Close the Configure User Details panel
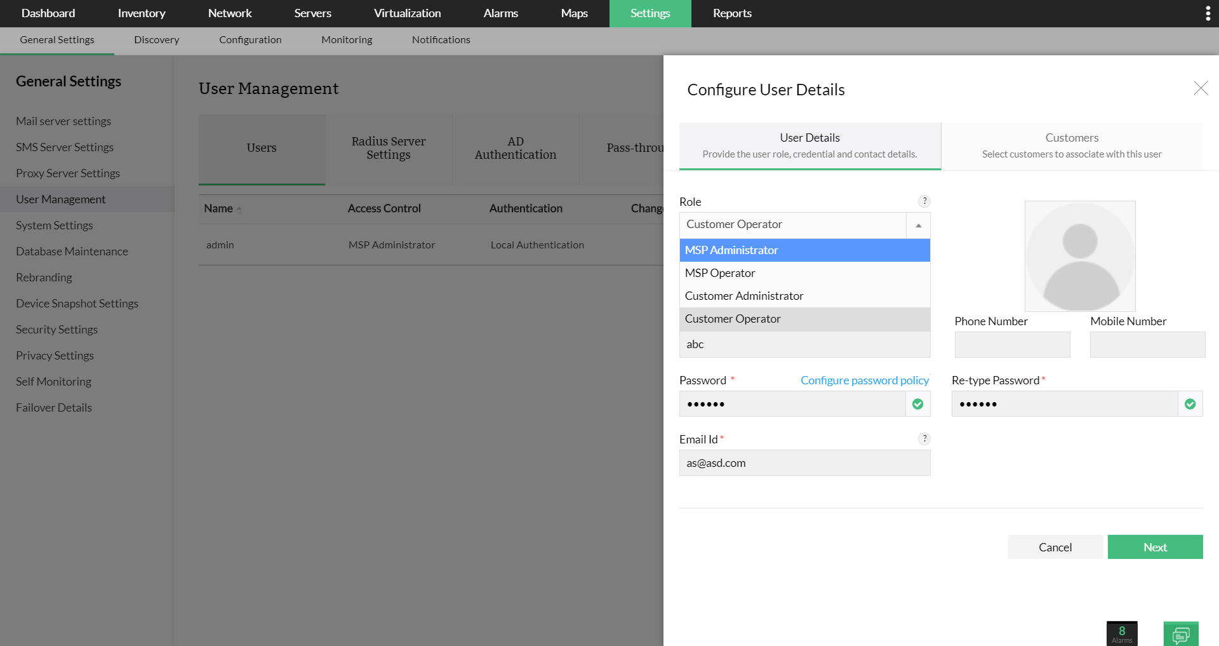Screen dimensions: 1219x646 (1200, 88)
